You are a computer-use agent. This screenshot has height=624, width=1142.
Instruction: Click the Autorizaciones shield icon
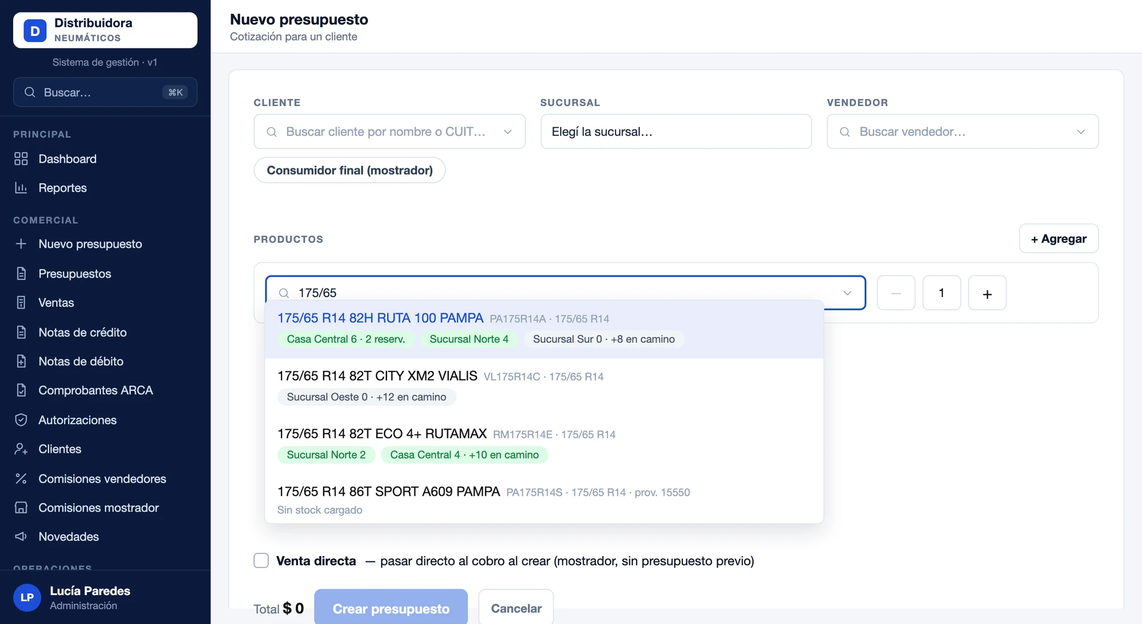21,420
